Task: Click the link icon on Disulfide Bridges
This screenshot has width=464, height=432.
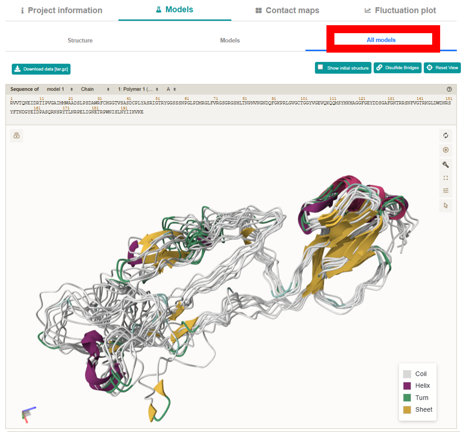Action: (x=380, y=68)
